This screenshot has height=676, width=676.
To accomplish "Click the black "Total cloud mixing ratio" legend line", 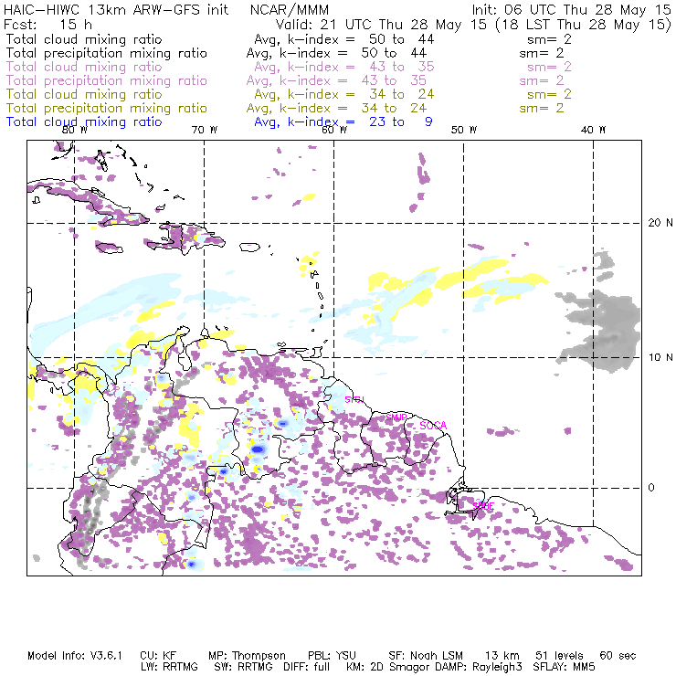I will tap(84, 39).
